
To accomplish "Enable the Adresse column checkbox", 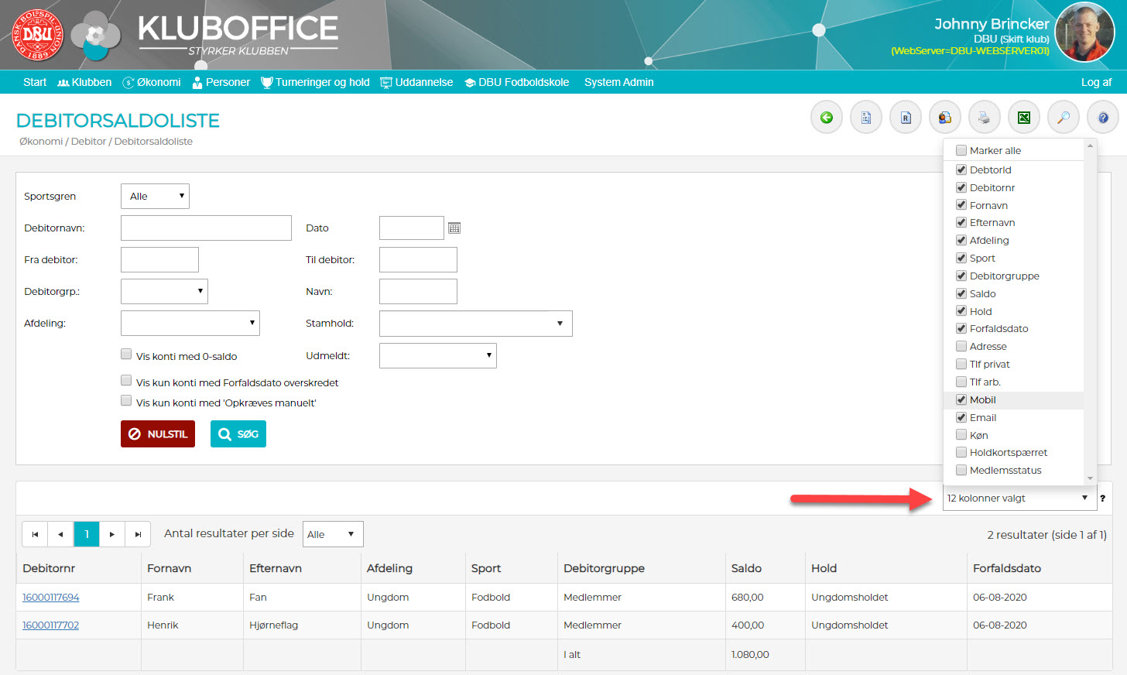I will 961,346.
